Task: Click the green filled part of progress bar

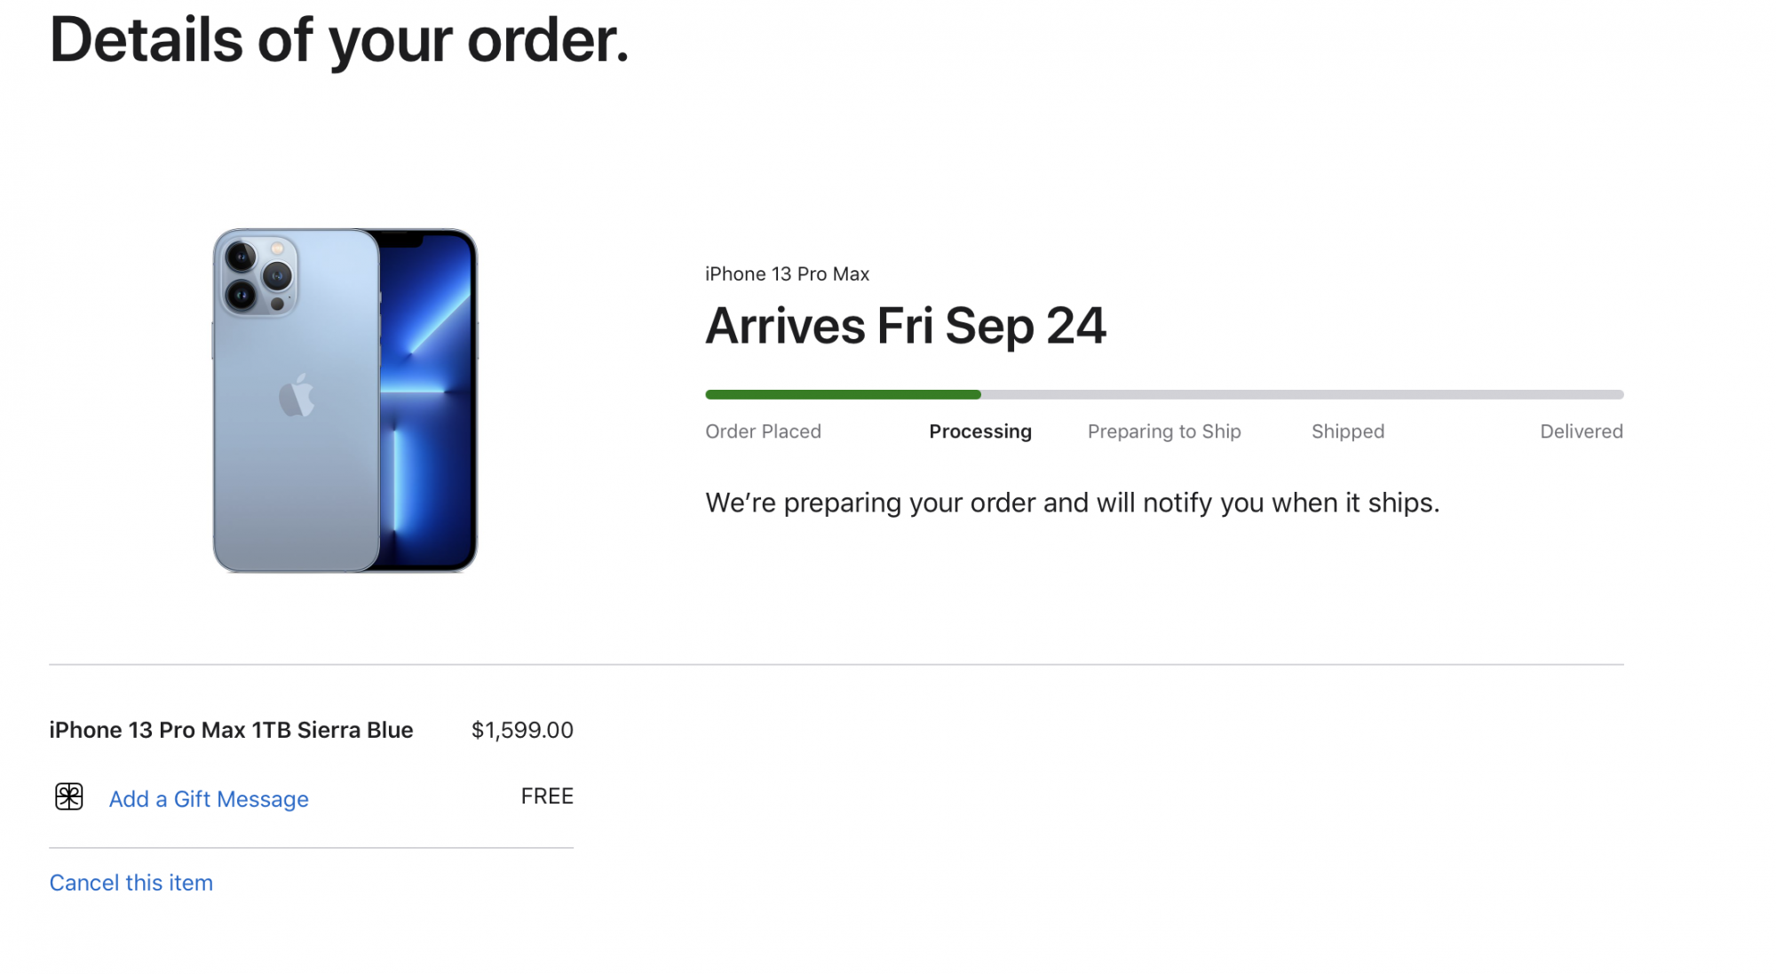Action: pos(843,394)
